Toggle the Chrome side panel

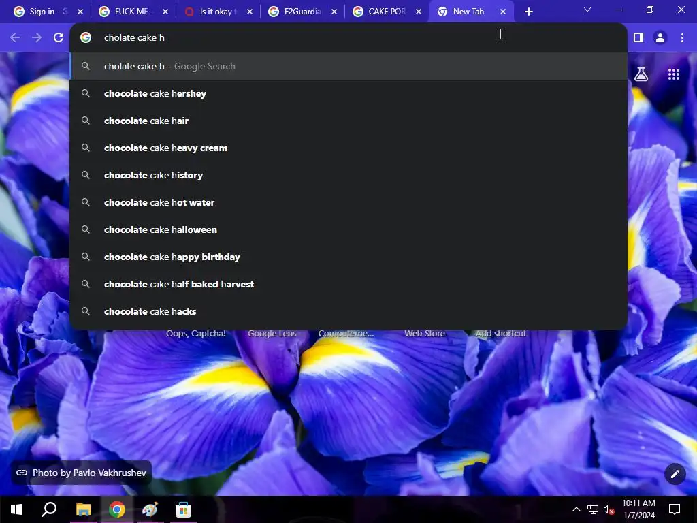[x=638, y=37]
